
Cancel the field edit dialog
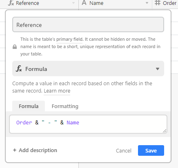coord(124,150)
